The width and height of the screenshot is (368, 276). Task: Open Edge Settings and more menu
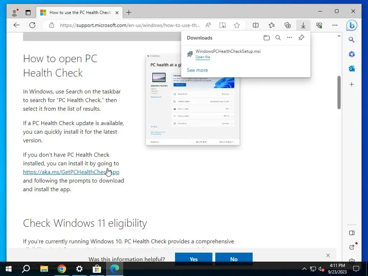click(x=335, y=25)
